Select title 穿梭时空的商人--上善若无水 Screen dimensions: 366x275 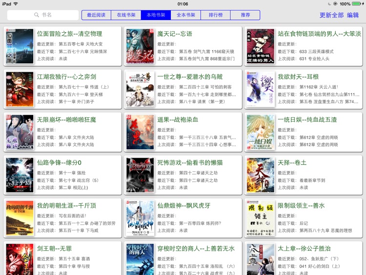click(x=196, y=249)
